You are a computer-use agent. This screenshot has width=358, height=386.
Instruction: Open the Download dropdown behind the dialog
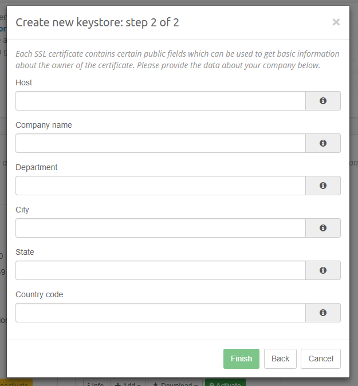[174, 383]
